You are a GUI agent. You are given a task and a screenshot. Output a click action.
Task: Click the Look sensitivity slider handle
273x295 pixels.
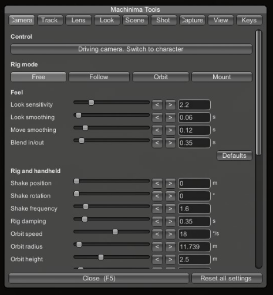(x=91, y=102)
